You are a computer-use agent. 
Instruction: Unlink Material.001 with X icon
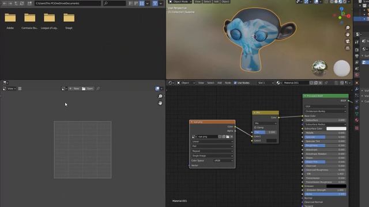[x=321, y=83]
